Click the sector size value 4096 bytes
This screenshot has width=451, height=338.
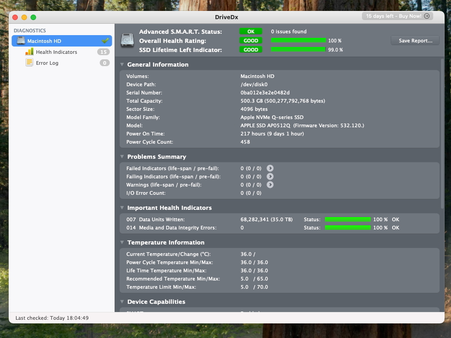click(x=254, y=109)
